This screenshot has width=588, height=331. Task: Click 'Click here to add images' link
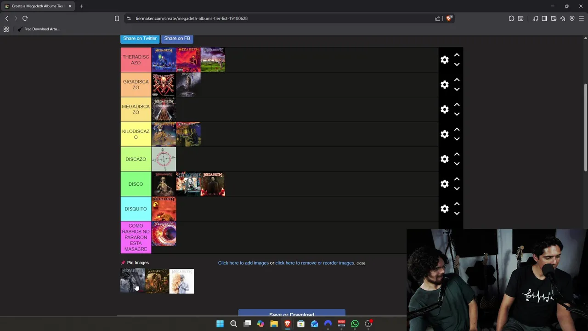[243, 263]
